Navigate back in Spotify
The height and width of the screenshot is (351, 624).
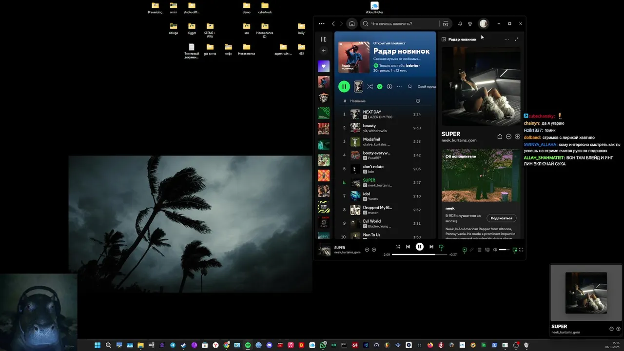(333, 23)
